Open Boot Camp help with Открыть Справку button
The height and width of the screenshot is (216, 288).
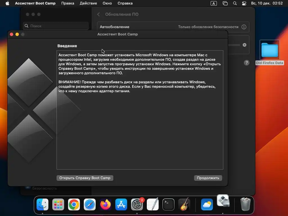pos(85,178)
